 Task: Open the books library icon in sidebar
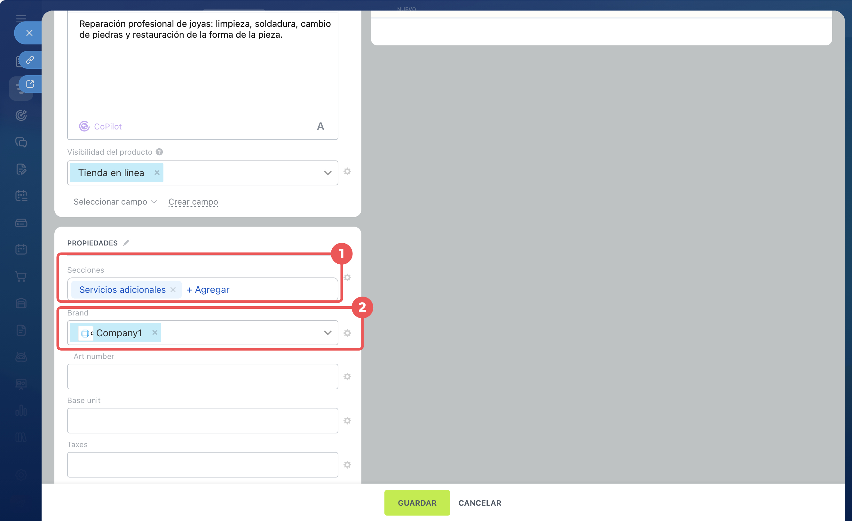(21, 437)
